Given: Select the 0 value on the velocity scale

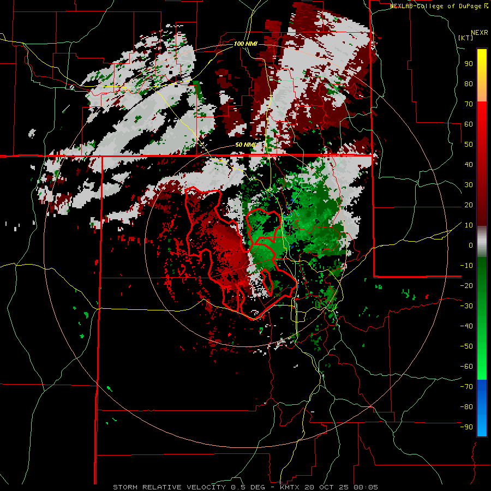Looking at the screenshot, I should point(471,245).
